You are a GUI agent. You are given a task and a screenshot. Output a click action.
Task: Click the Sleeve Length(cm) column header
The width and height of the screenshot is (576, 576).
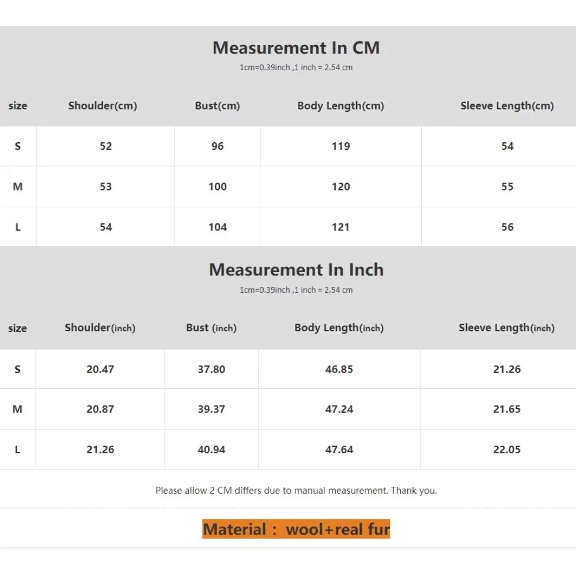pos(507,106)
